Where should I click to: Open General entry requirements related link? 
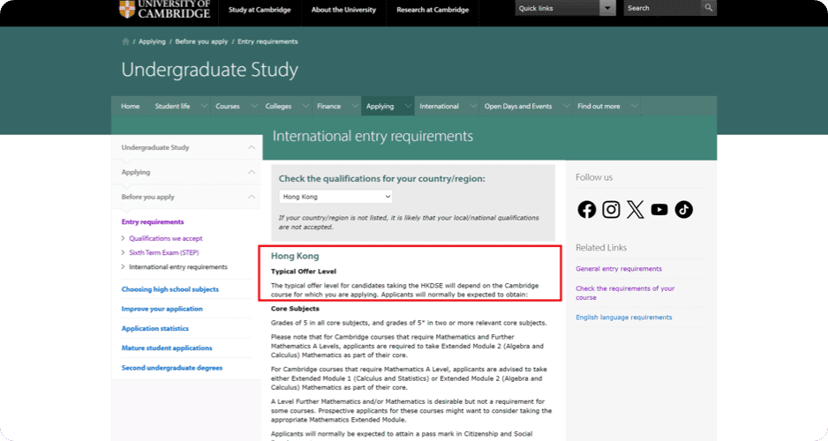tap(619, 268)
